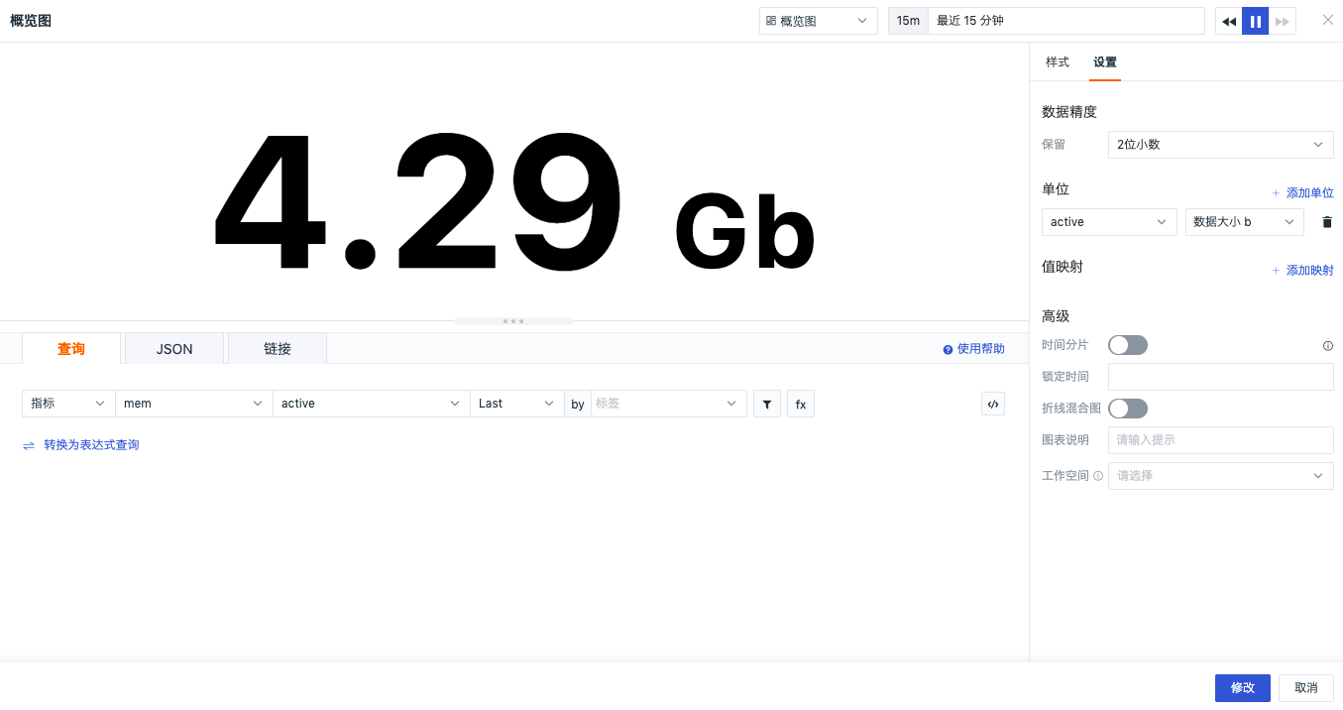The height and width of the screenshot is (710, 1343).
Task: Open the 概览图 chart type dropdown
Action: [818, 21]
